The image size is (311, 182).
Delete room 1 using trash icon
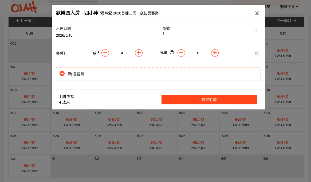point(256,54)
